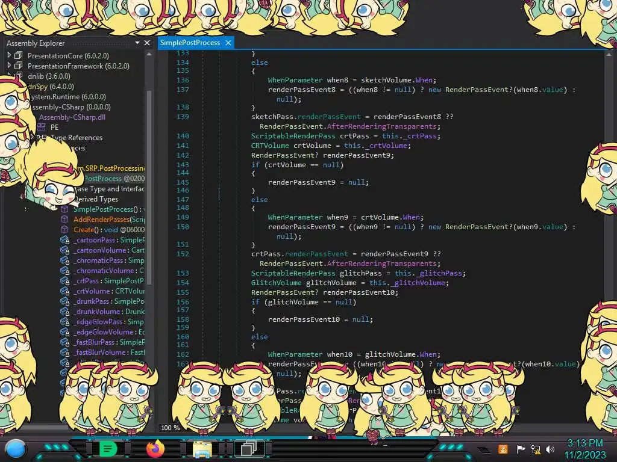Click the PresentationFramework assembly icon
This screenshot has width=617, height=462.
[x=19, y=66]
